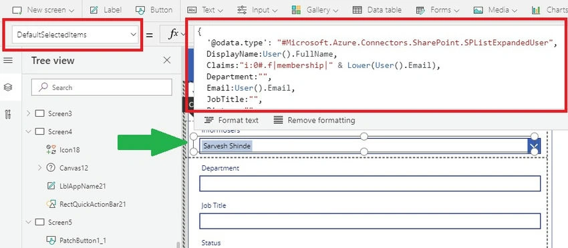Collapse the Screen5 node
This screenshot has height=248, width=568.
click(x=29, y=222)
